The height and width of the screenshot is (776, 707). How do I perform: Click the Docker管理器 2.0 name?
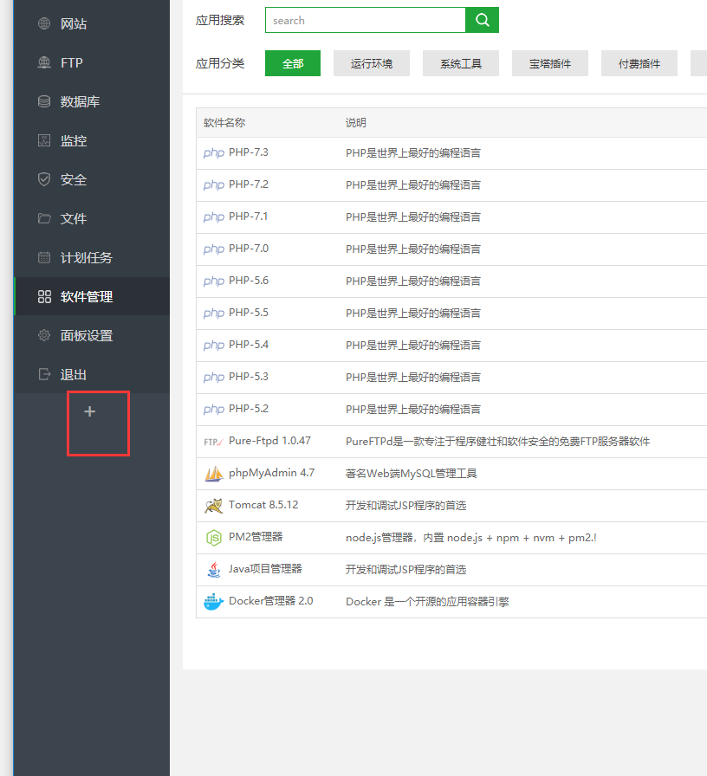[271, 601]
